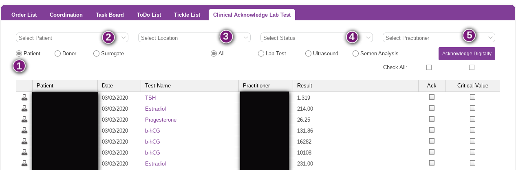Viewport: 516px width, 170px height.
Task: Click the patient icon in the 16282 b-hCG row
Action: click(24, 142)
